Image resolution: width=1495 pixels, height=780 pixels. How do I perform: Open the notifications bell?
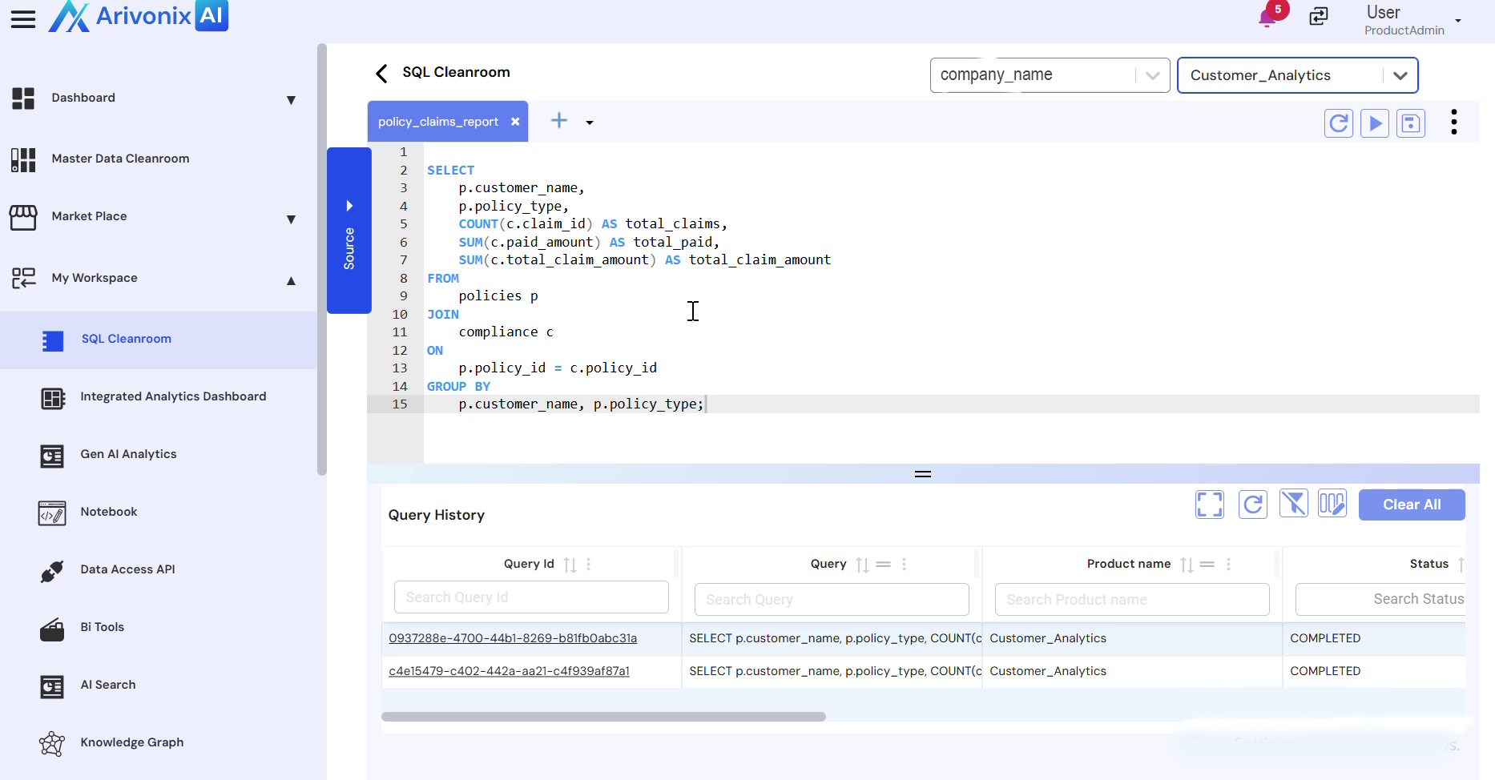(x=1267, y=17)
